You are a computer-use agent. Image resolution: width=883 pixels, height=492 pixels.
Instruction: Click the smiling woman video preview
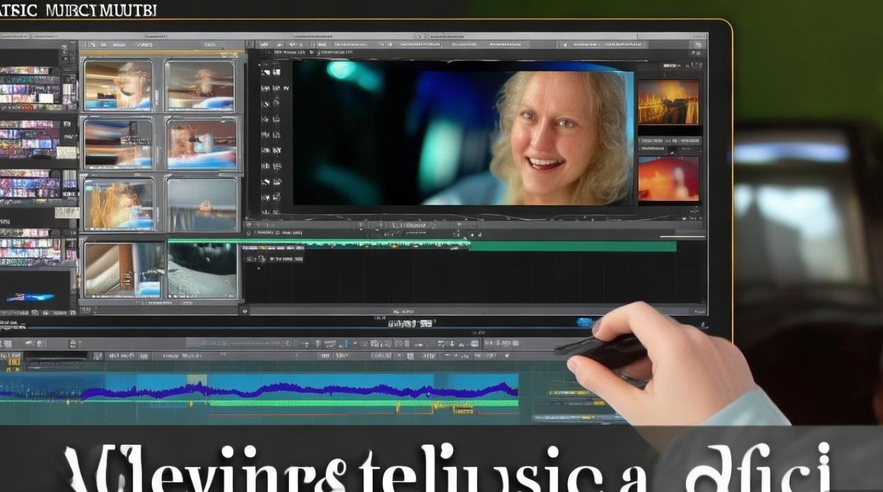tap(463, 133)
